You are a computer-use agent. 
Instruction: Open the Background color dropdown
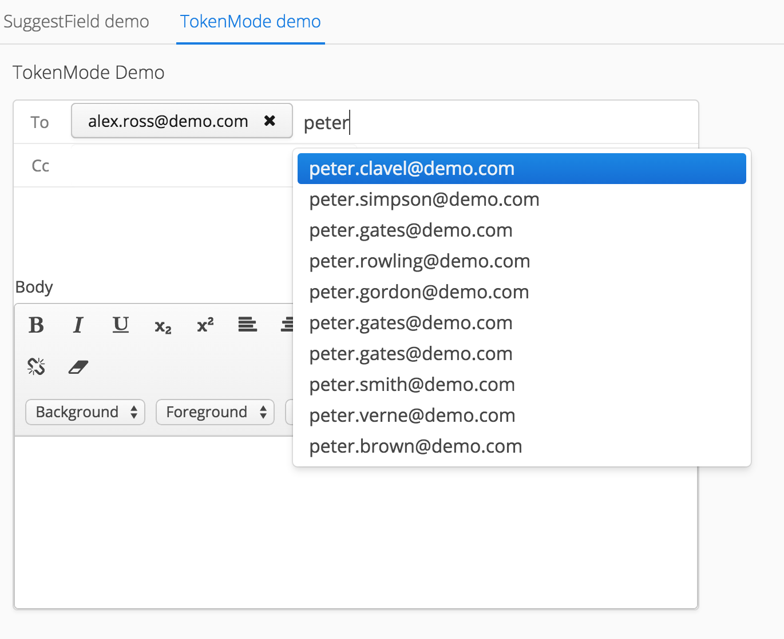[x=85, y=412]
